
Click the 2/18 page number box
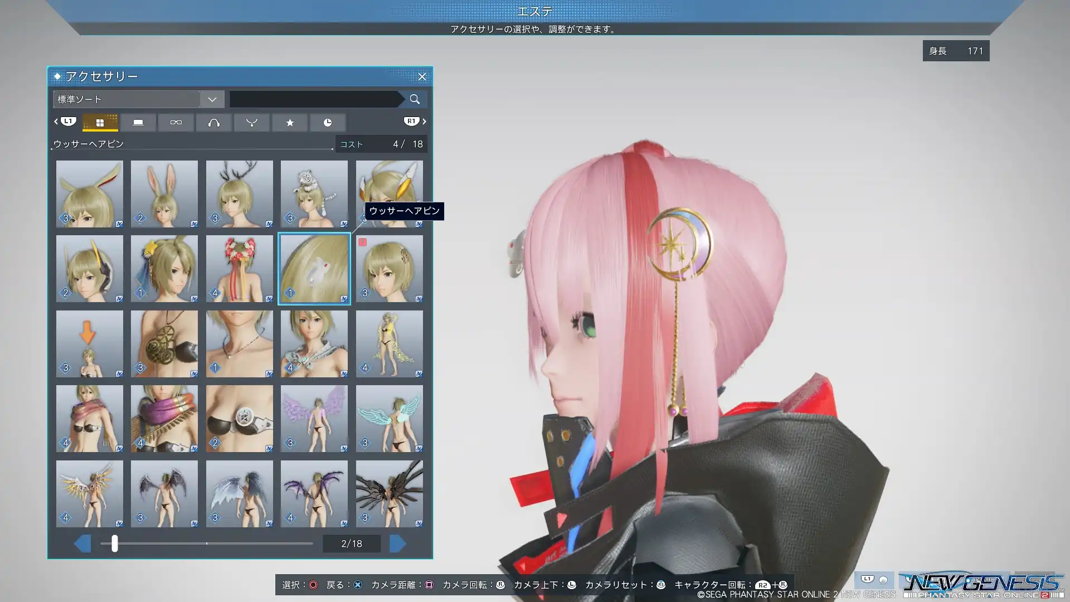352,543
